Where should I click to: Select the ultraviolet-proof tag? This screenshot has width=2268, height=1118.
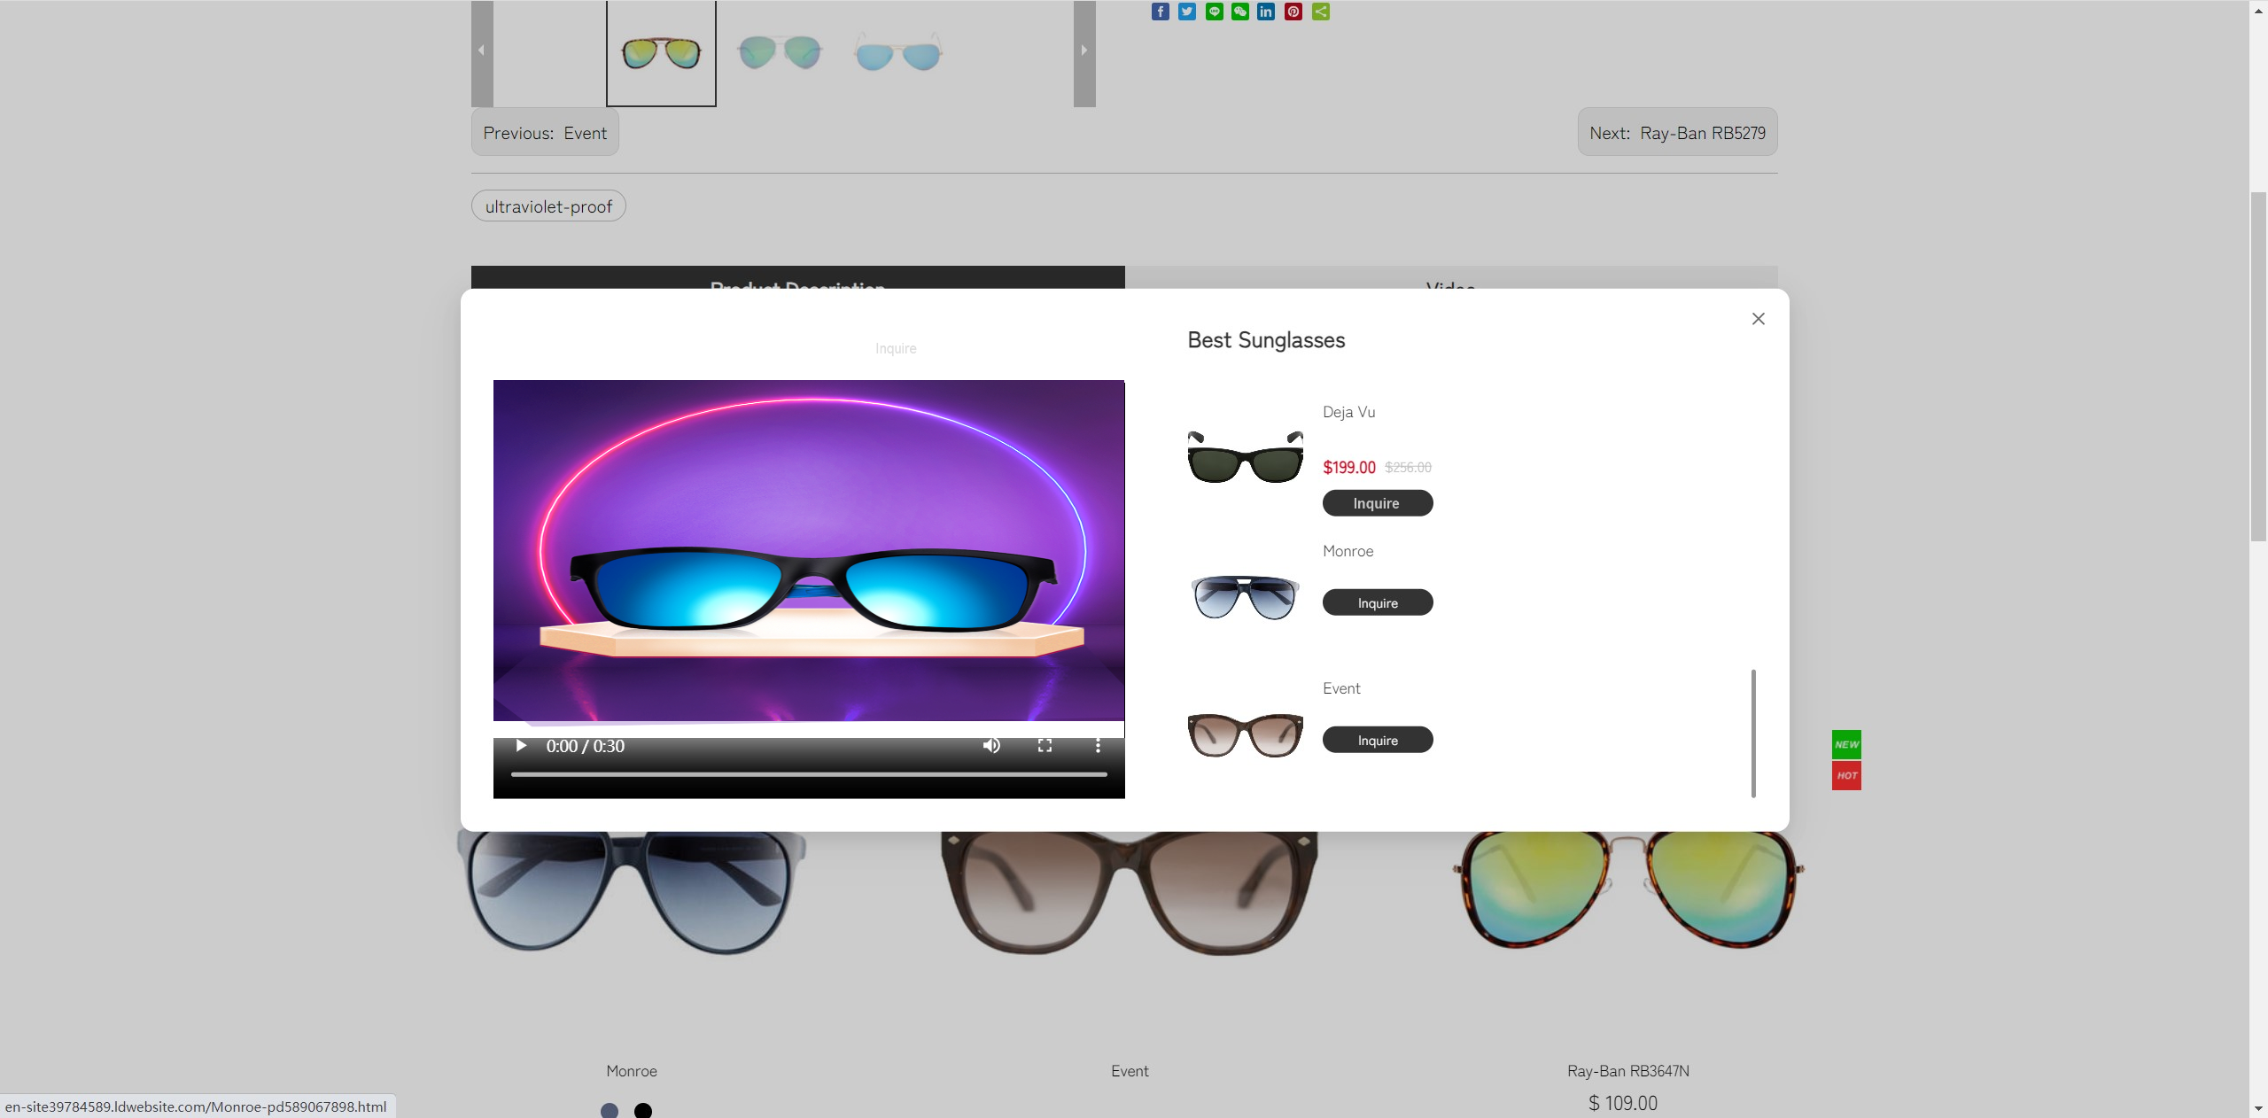pyautogui.click(x=548, y=206)
